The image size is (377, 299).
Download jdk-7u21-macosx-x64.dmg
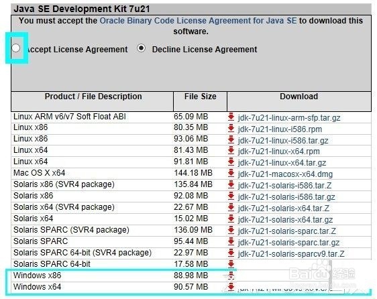pos(285,174)
